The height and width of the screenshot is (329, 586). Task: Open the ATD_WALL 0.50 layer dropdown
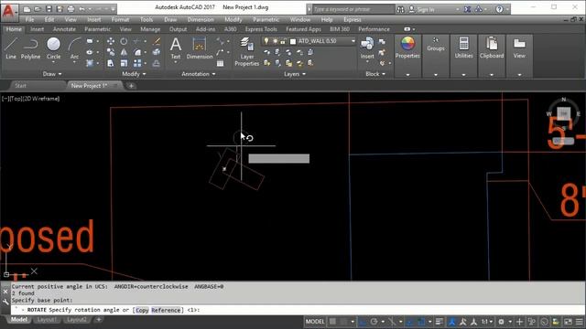click(353, 41)
